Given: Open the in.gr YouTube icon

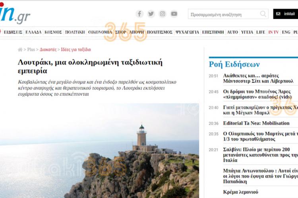Looking at the screenshot, I should point(174,14).
